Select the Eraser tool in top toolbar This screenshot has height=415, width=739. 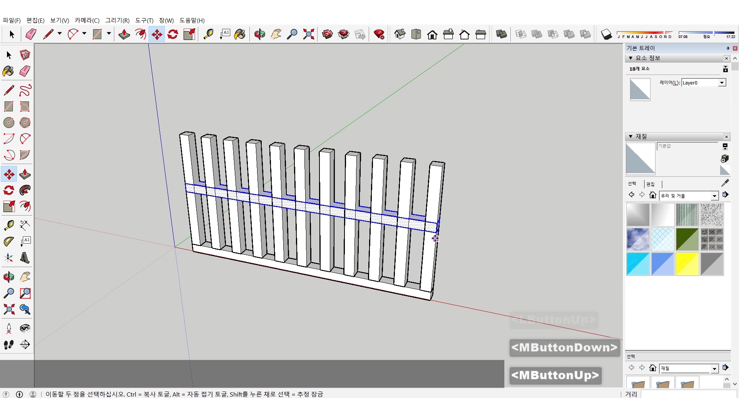(31, 34)
